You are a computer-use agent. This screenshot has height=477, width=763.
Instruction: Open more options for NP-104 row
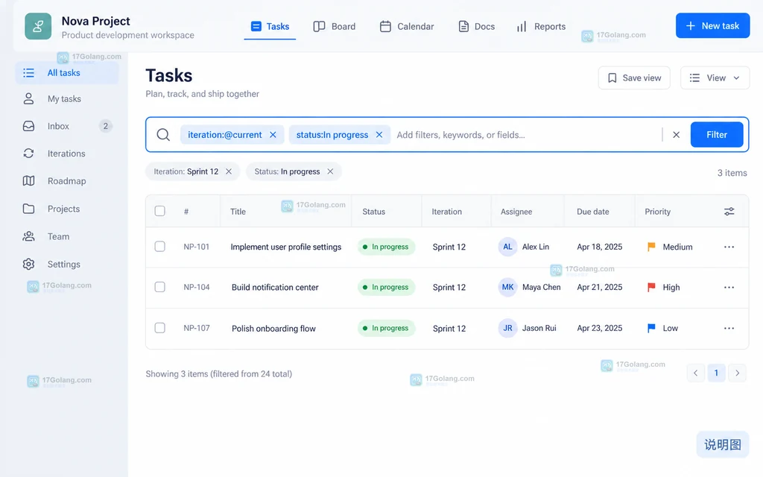click(x=729, y=287)
